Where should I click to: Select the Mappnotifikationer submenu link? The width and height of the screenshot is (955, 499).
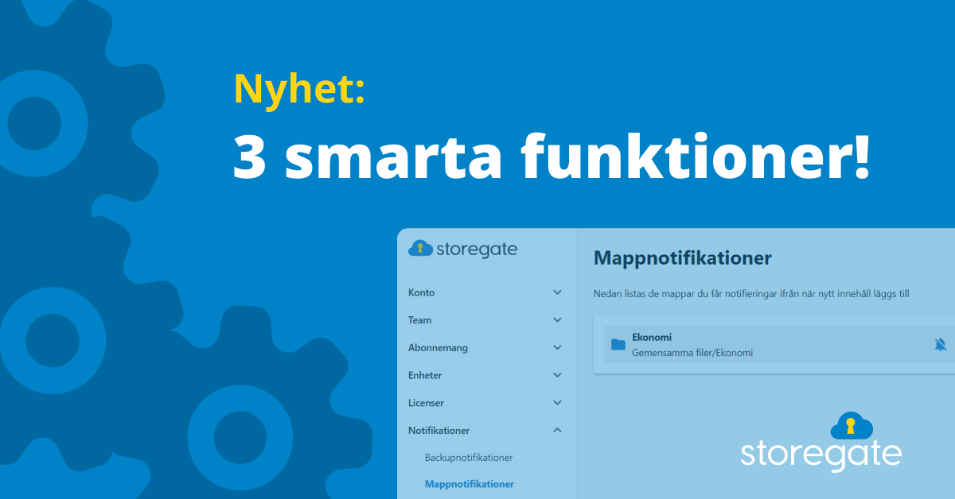tap(470, 484)
